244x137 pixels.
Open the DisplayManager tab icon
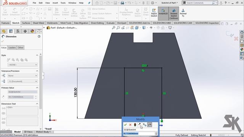tap(32, 31)
